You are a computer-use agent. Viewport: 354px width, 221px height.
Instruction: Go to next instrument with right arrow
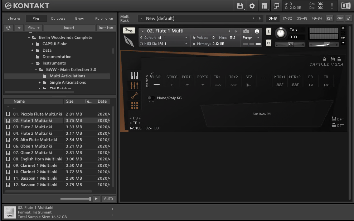(236, 31)
